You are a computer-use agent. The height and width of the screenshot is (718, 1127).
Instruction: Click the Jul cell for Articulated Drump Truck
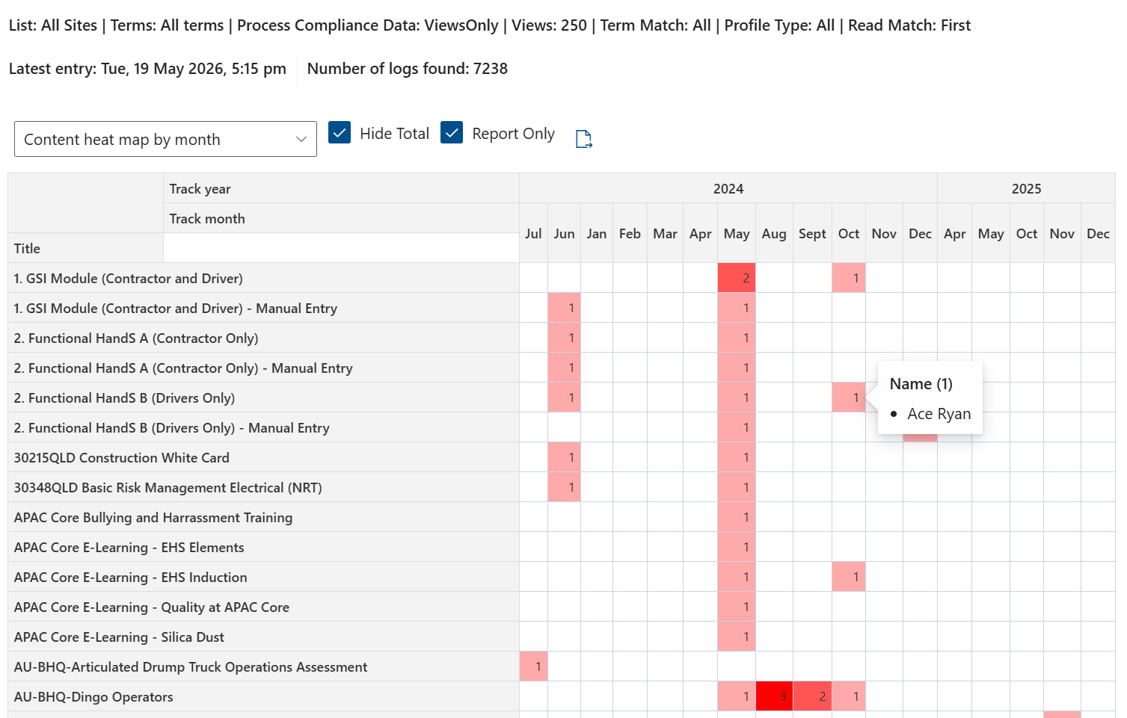[534, 666]
